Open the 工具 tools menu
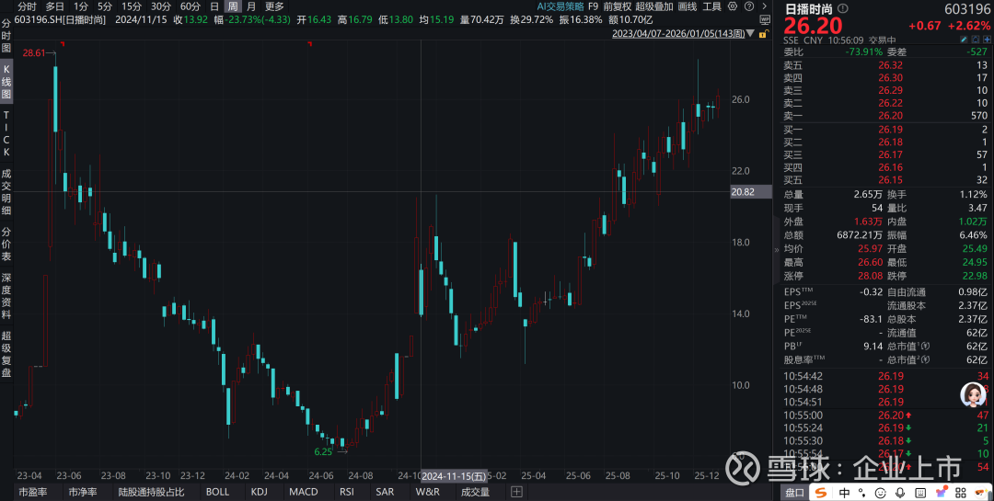994x501 pixels. [711, 6]
